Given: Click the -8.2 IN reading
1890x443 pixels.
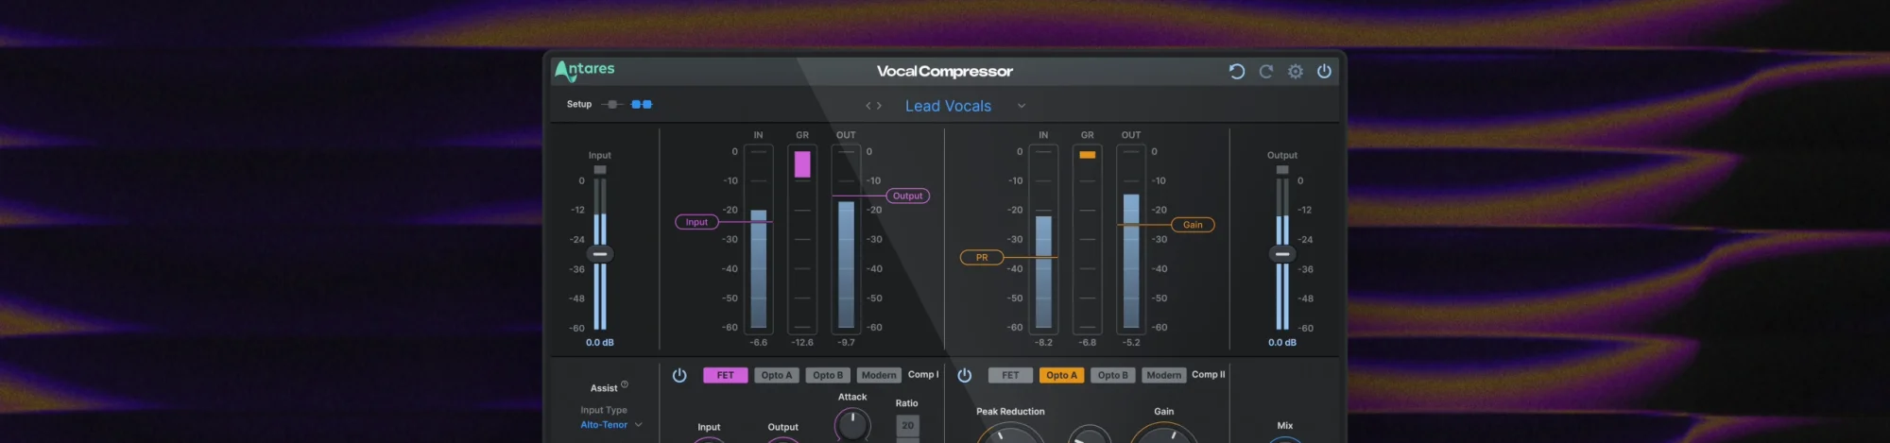Looking at the screenshot, I should click(x=1043, y=343).
